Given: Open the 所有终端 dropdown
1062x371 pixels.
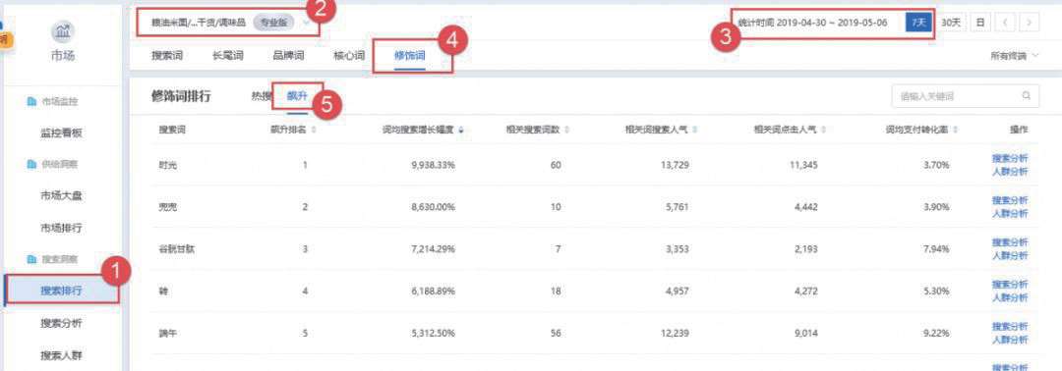Looking at the screenshot, I should [1014, 56].
